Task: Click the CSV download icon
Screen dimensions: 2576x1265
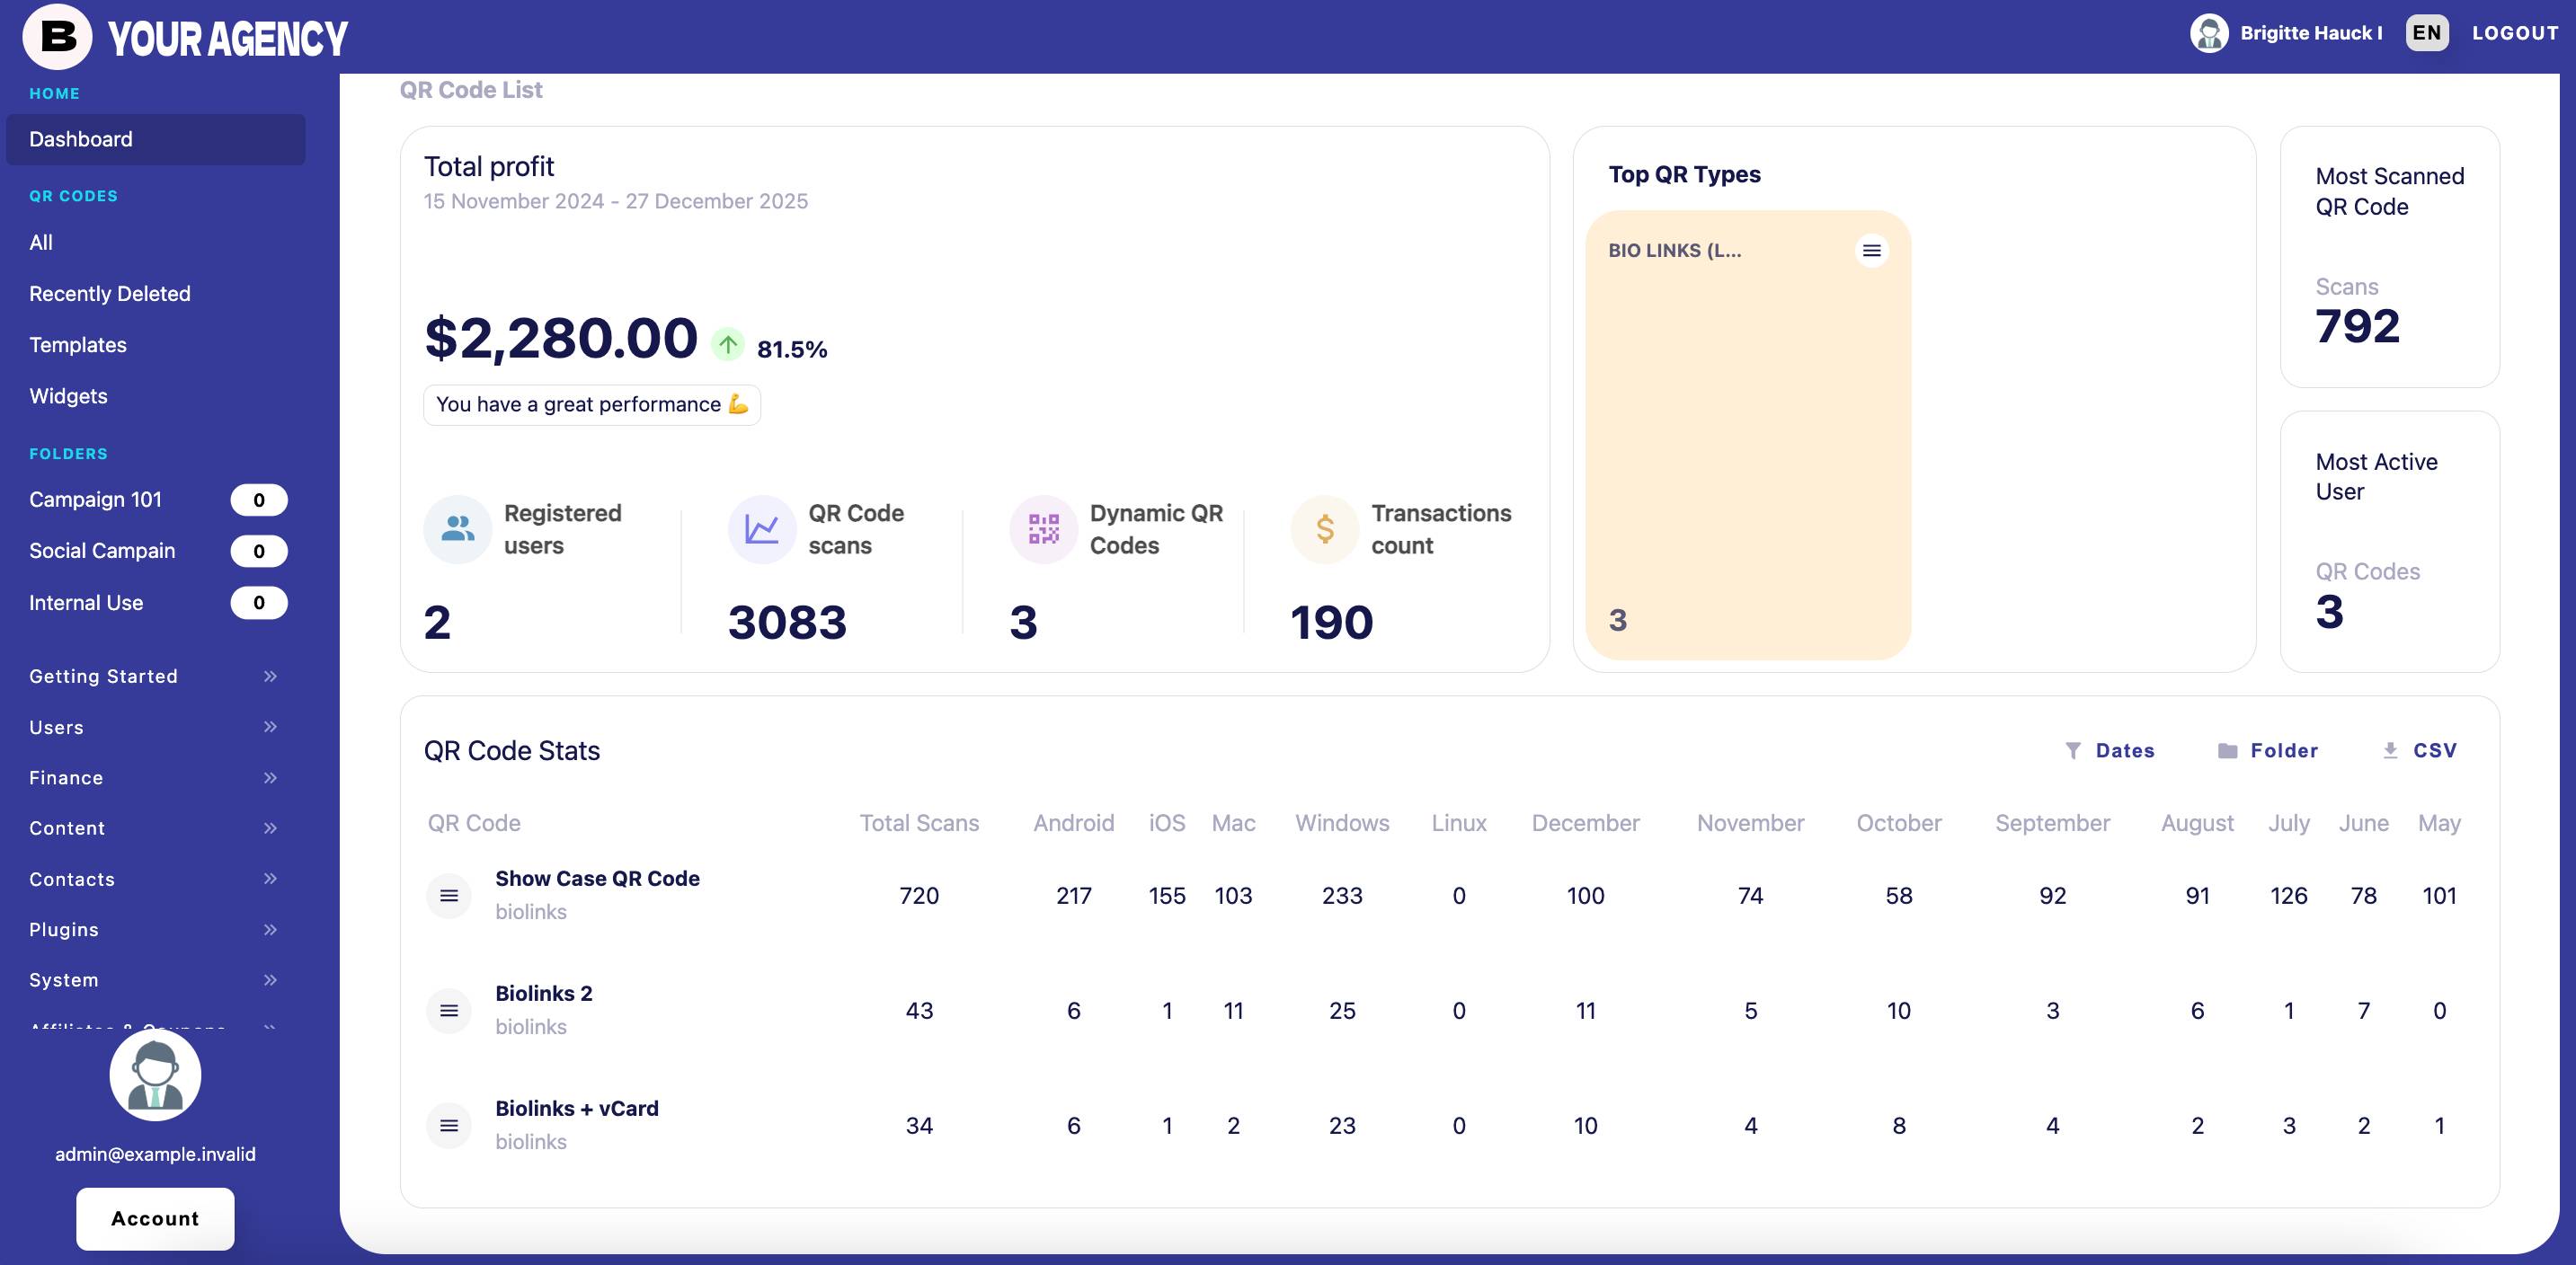Action: tap(2390, 750)
